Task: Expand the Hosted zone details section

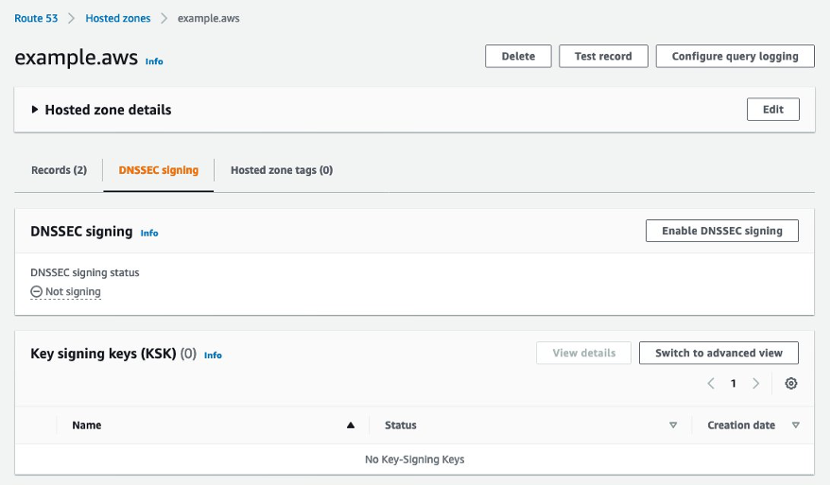Action: [34, 110]
